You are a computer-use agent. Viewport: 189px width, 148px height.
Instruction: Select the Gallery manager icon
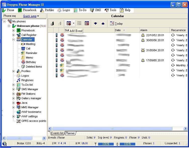(x=18, y=98)
